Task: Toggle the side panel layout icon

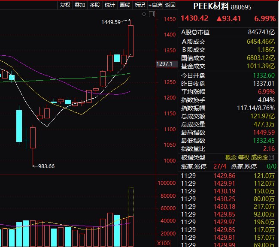Action: (152, 14)
